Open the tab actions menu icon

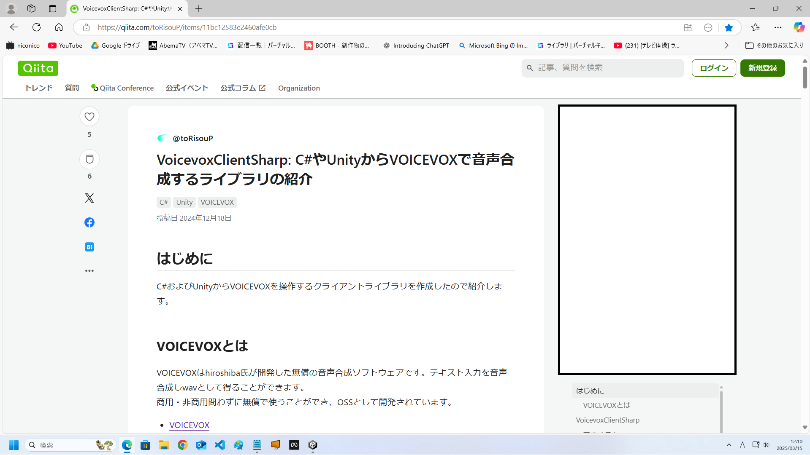point(52,8)
